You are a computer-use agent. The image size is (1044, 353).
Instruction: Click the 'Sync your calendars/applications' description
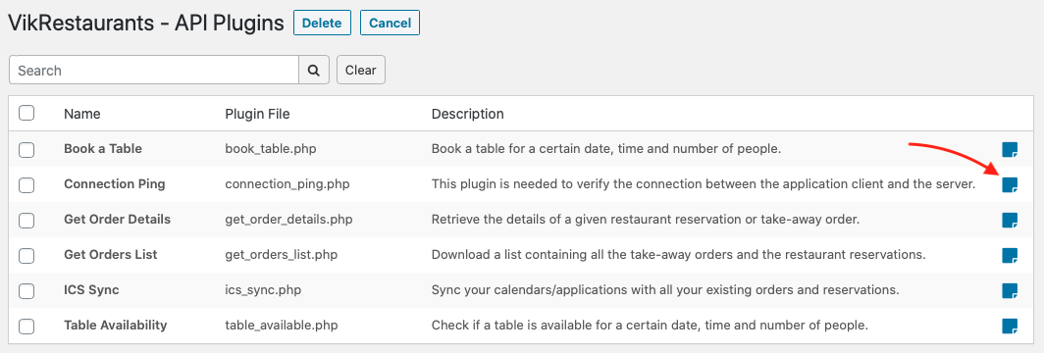[x=666, y=290]
